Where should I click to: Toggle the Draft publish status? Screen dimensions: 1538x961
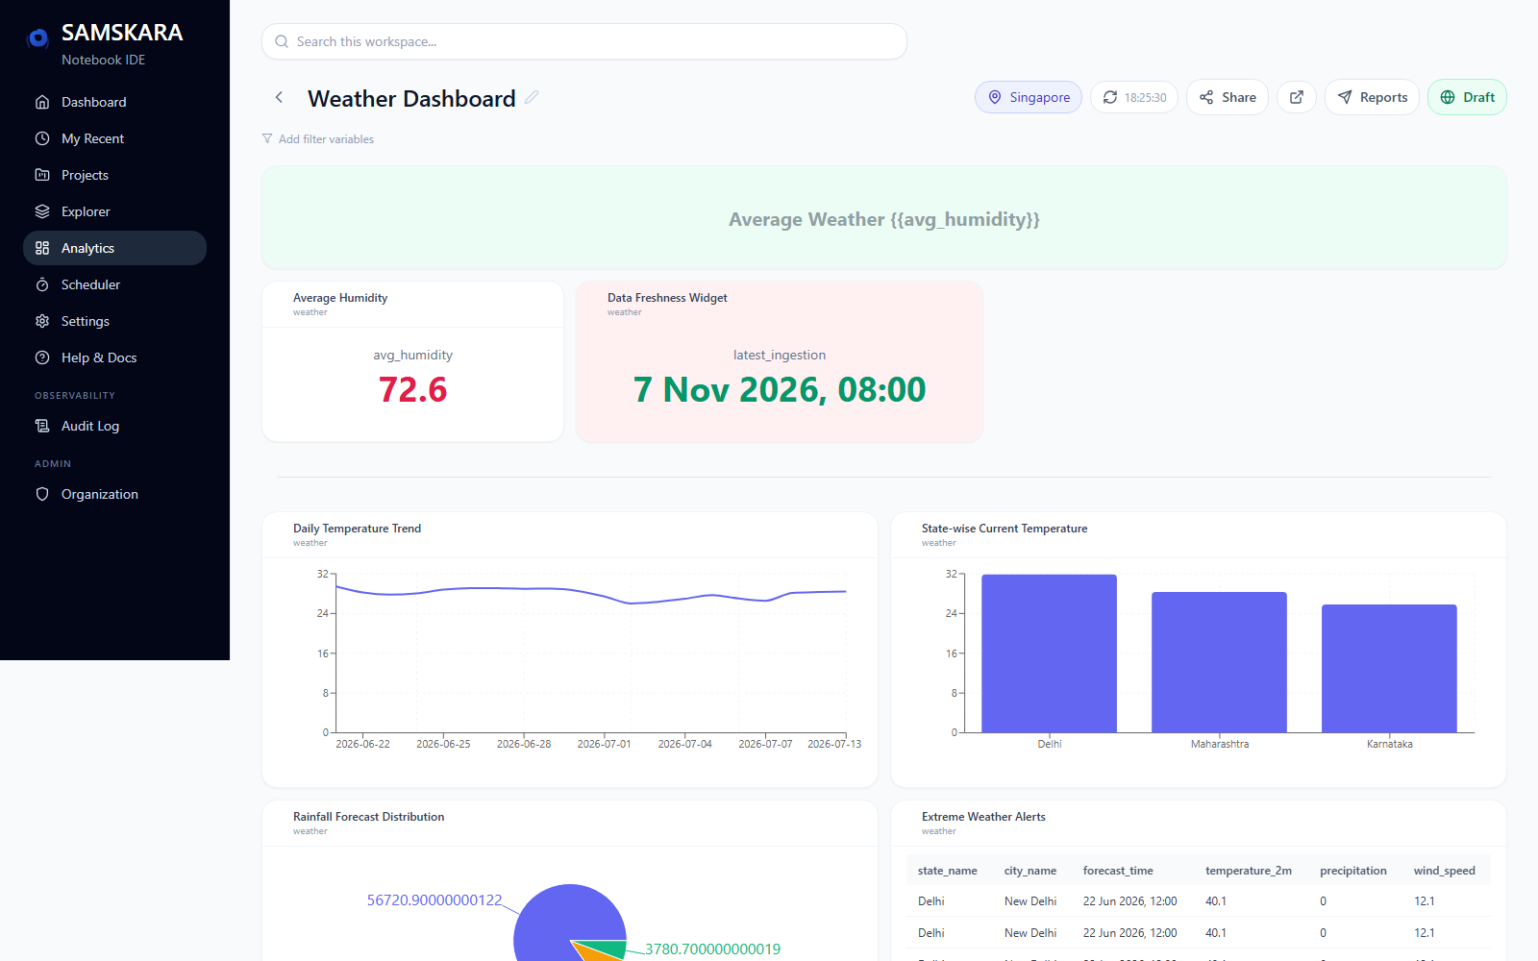tap(1467, 97)
